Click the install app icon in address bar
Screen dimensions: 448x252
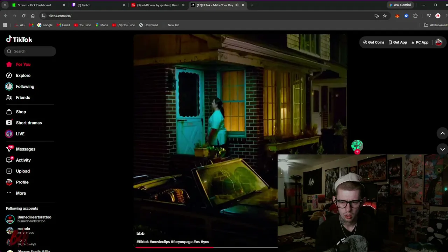point(377,16)
